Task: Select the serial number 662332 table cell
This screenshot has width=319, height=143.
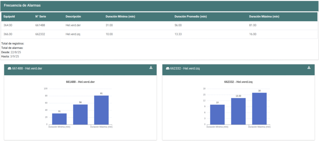Action: coord(40,34)
